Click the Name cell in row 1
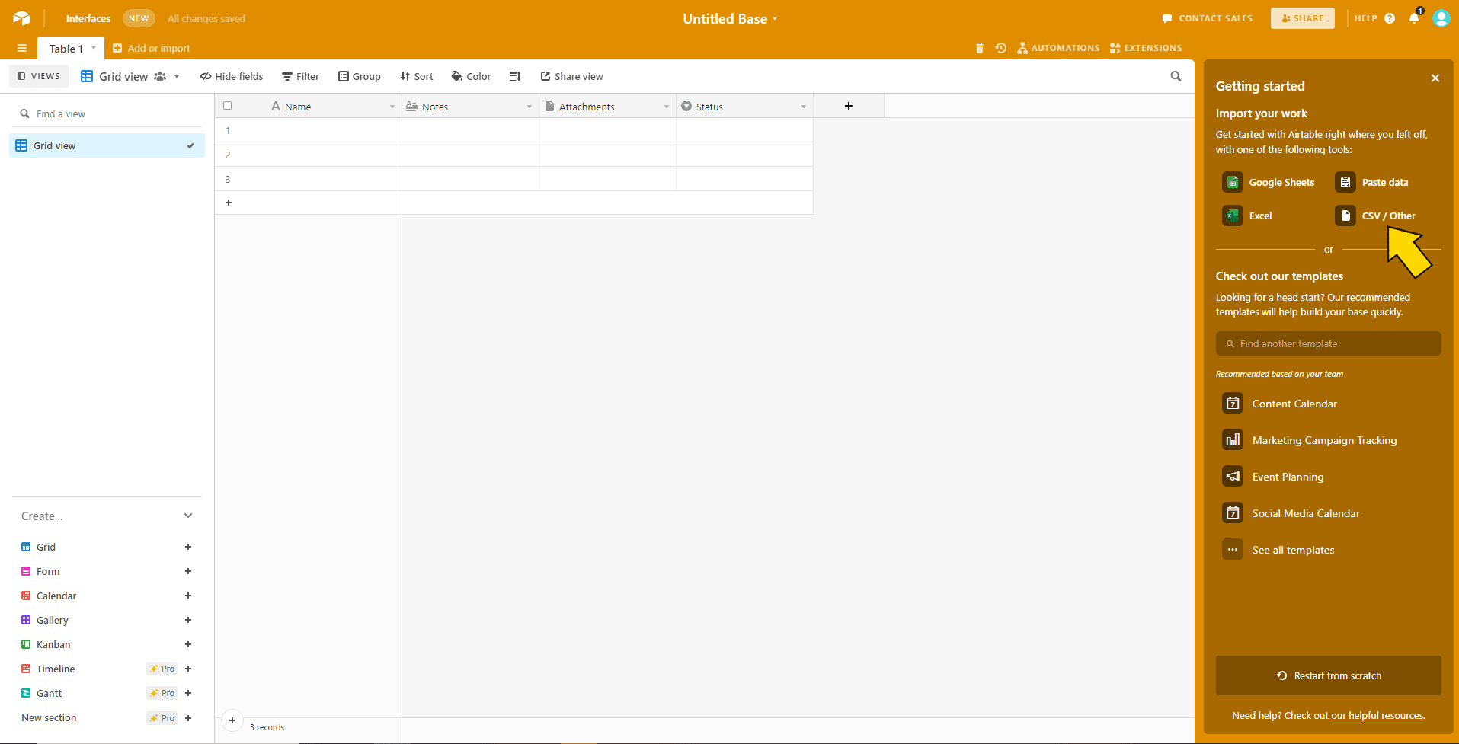The width and height of the screenshot is (1459, 744). (321, 130)
